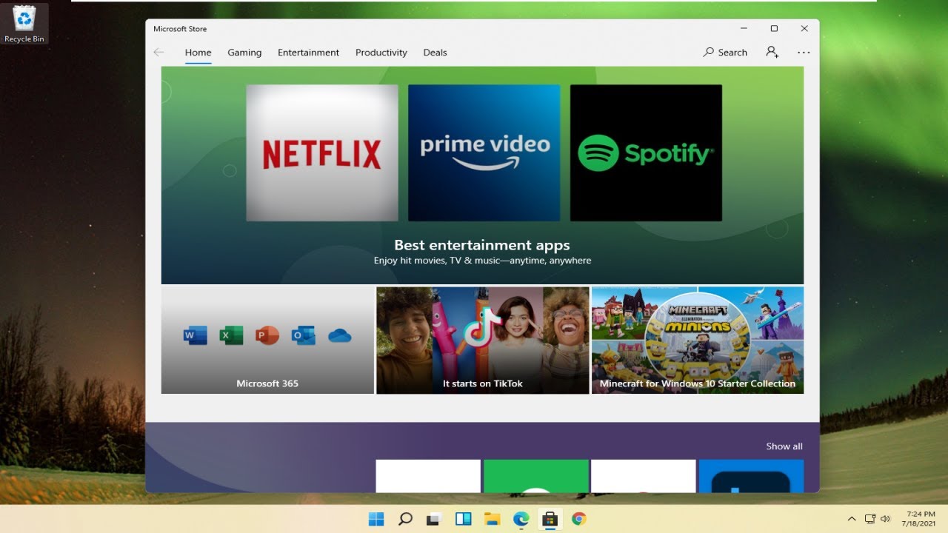Click the Word icon in Microsoft 365 tile
Viewport: 948px width, 533px height.
click(x=196, y=336)
